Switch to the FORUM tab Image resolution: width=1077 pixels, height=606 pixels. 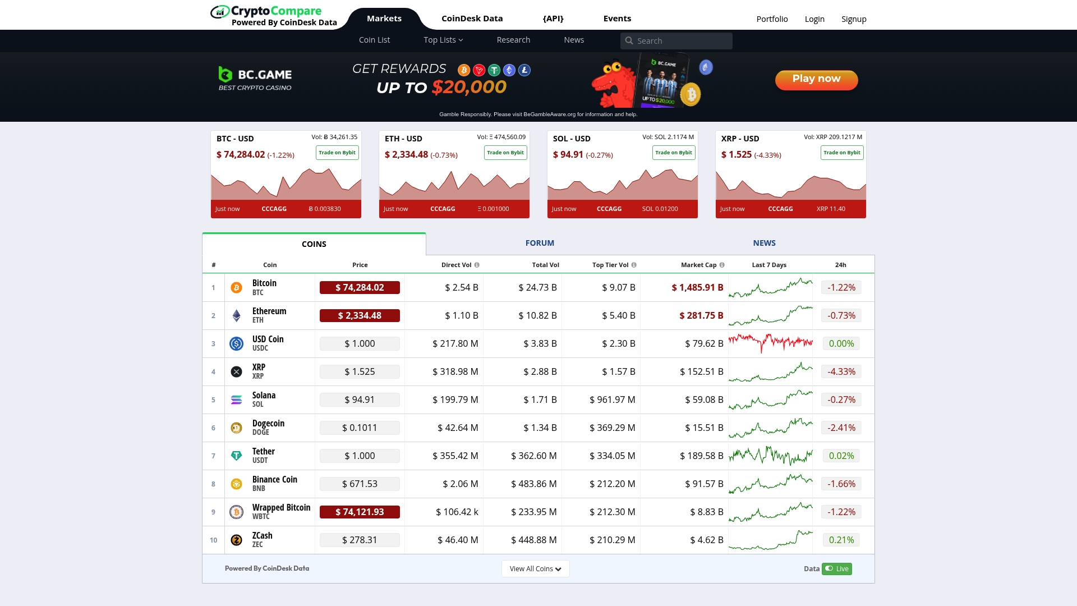pos(539,243)
